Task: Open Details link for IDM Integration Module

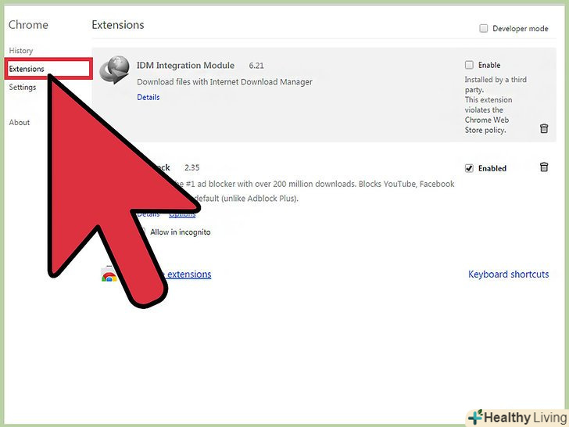Action: coord(148,97)
